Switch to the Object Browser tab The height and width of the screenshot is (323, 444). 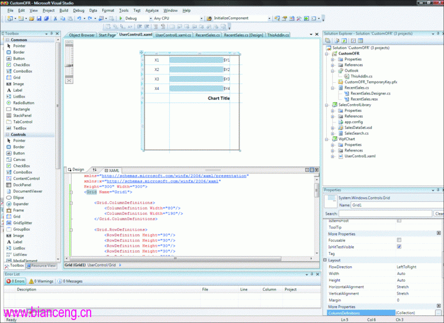point(82,35)
